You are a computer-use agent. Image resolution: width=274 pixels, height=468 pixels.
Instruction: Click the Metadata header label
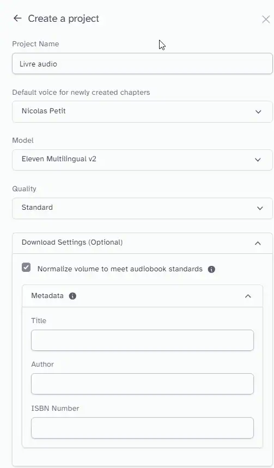coord(47,295)
